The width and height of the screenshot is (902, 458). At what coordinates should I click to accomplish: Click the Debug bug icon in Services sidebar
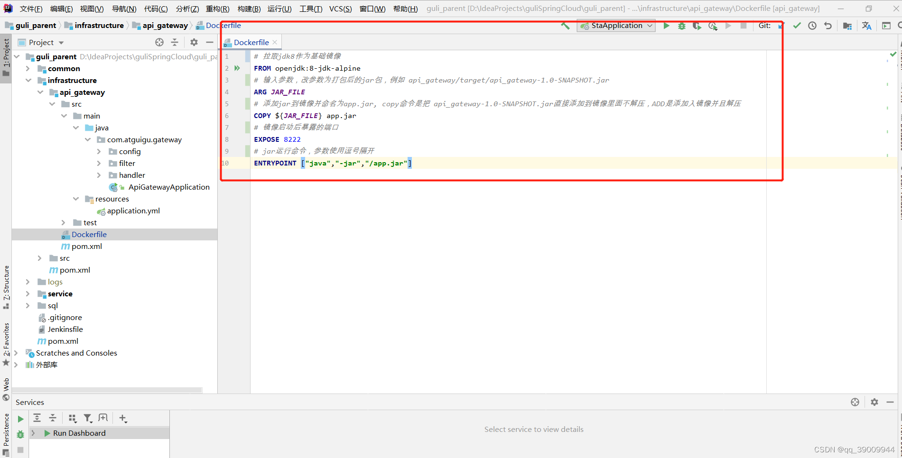point(20,434)
